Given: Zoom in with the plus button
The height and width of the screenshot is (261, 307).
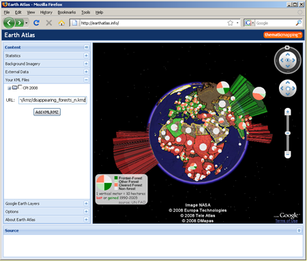Looking at the screenshot, I should [x=288, y=112].
